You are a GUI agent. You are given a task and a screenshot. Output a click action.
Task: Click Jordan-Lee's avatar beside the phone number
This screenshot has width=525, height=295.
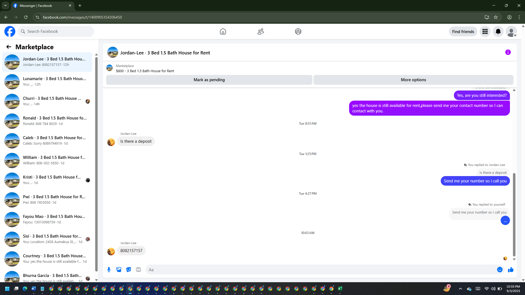point(111,252)
